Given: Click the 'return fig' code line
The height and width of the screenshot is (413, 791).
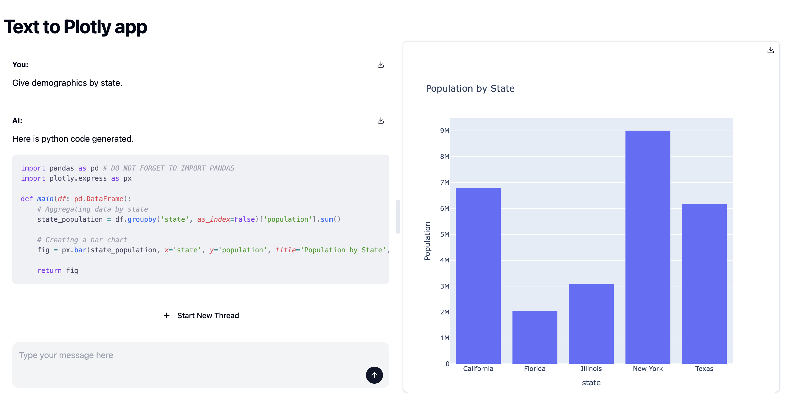Looking at the screenshot, I should pos(58,270).
